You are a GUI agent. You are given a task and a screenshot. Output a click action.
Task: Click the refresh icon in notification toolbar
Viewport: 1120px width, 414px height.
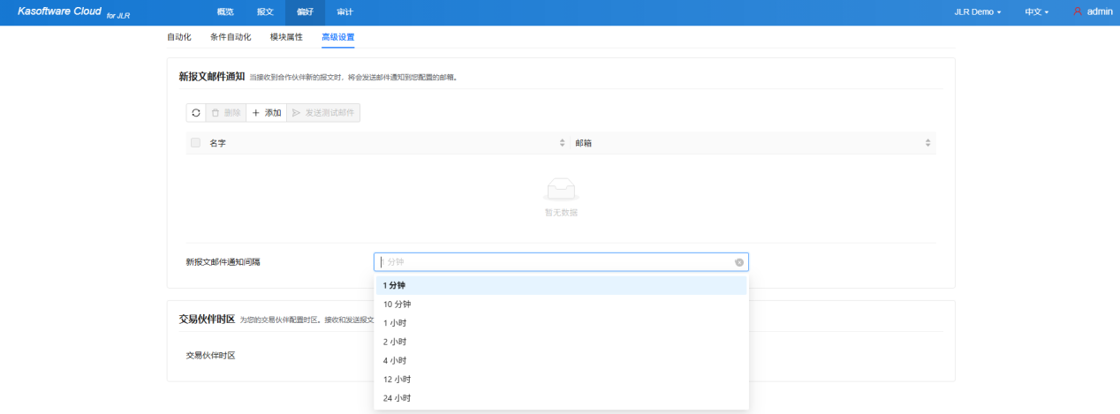pos(196,113)
